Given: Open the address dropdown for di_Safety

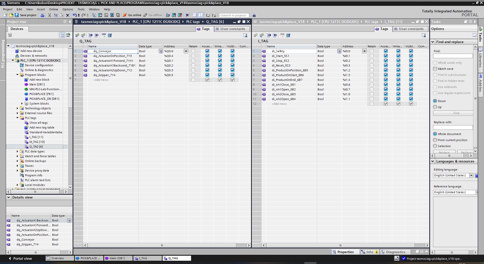Looking at the screenshot, I should (x=365, y=51).
